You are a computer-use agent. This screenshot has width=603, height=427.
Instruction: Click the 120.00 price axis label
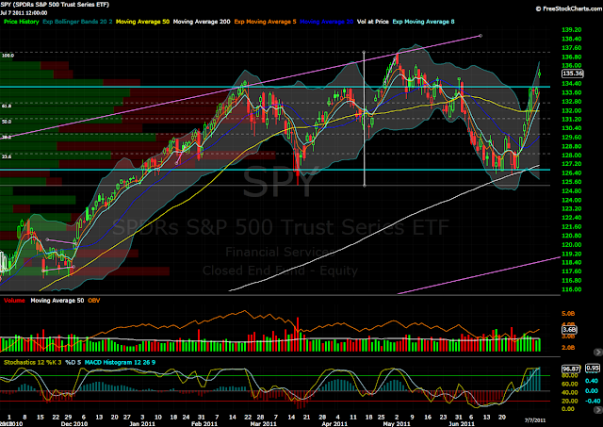click(572, 244)
